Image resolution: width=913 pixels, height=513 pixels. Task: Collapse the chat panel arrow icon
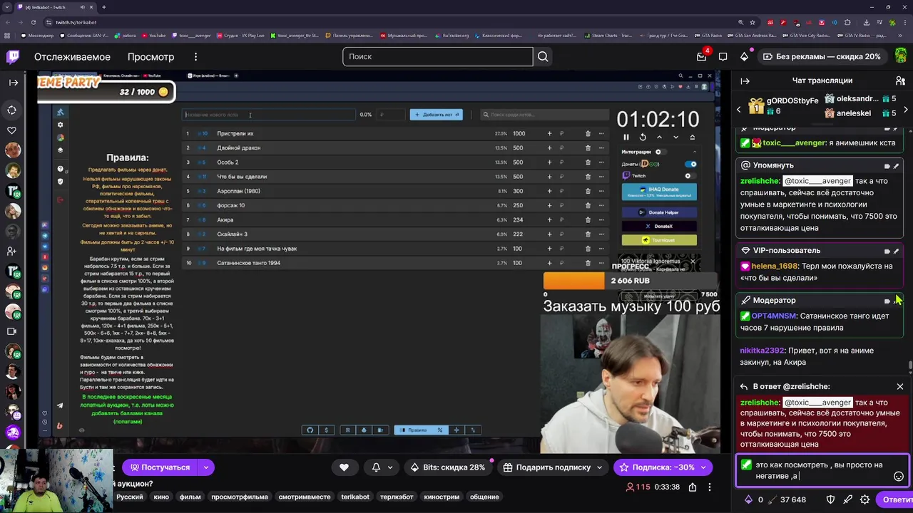[745, 81]
